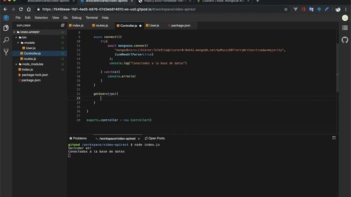Toggle terminal panel maximize icon
The height and width of the screenshot is (197, 351).
(x=334, y=138)
